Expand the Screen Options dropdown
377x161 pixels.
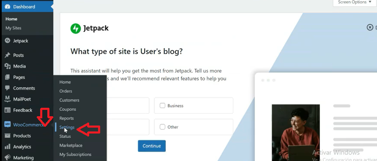355,3
